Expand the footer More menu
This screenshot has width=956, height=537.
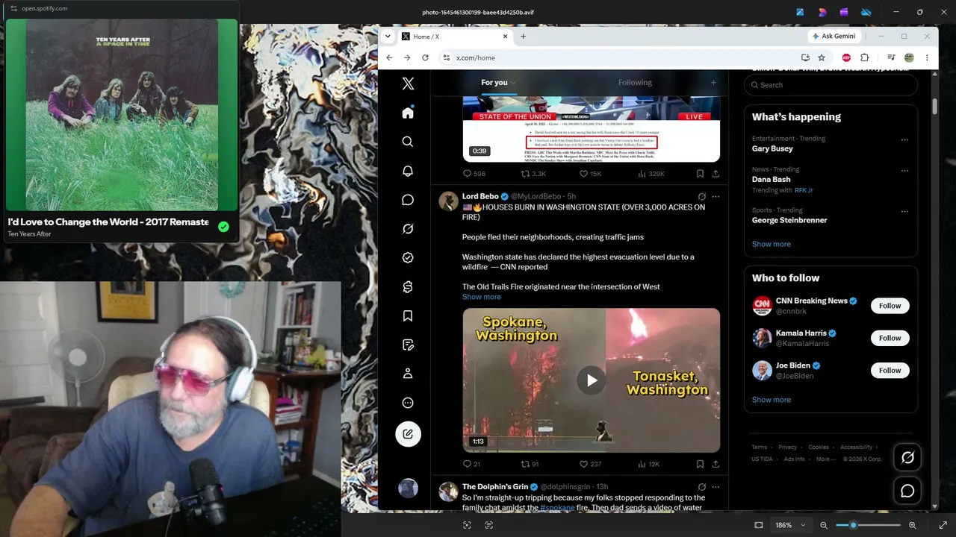tap(825, 459)
